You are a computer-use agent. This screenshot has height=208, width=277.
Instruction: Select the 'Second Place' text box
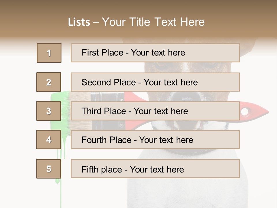(x=155, y=82)
